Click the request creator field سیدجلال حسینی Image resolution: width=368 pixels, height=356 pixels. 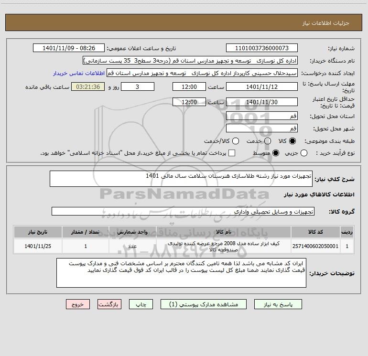tap(202, 73)
